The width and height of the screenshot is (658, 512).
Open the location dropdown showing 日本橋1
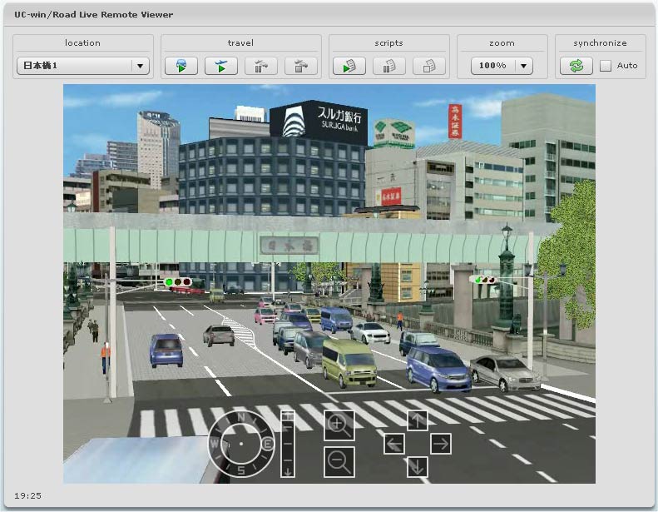tap(82, 66)
